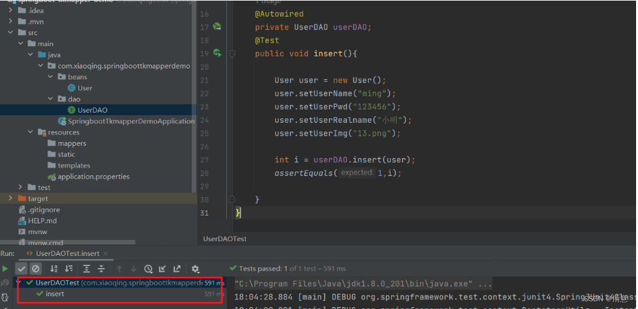
Task: Click the @Autowired annotation on line 16
Action: pyautogui.click(x=279, y=14)
